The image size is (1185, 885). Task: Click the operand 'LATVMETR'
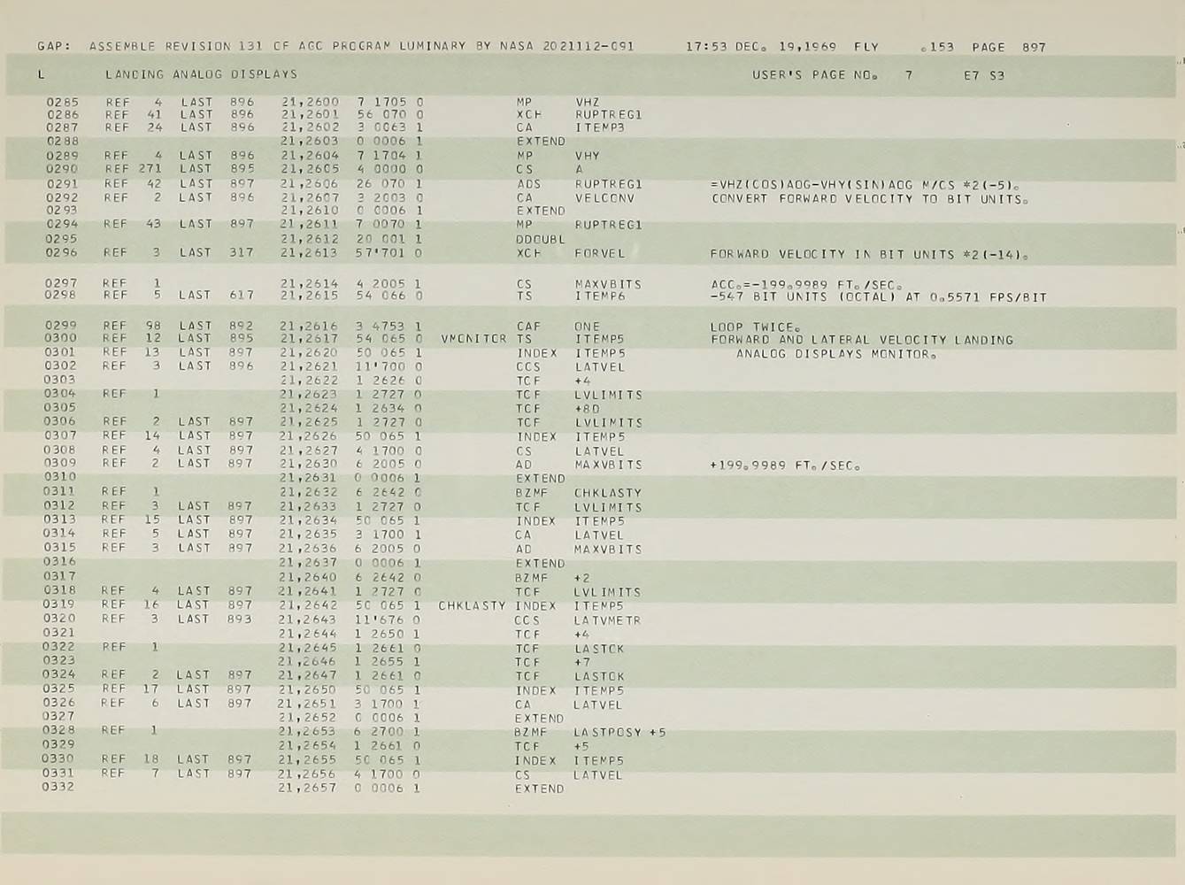(x=606, y=620)
